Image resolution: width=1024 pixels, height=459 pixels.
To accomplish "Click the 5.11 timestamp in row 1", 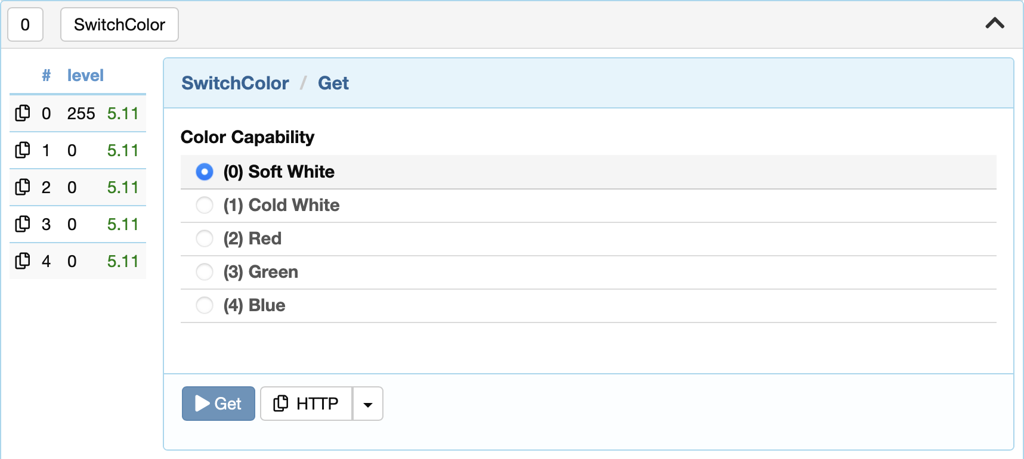I will [x=123, y=150].
